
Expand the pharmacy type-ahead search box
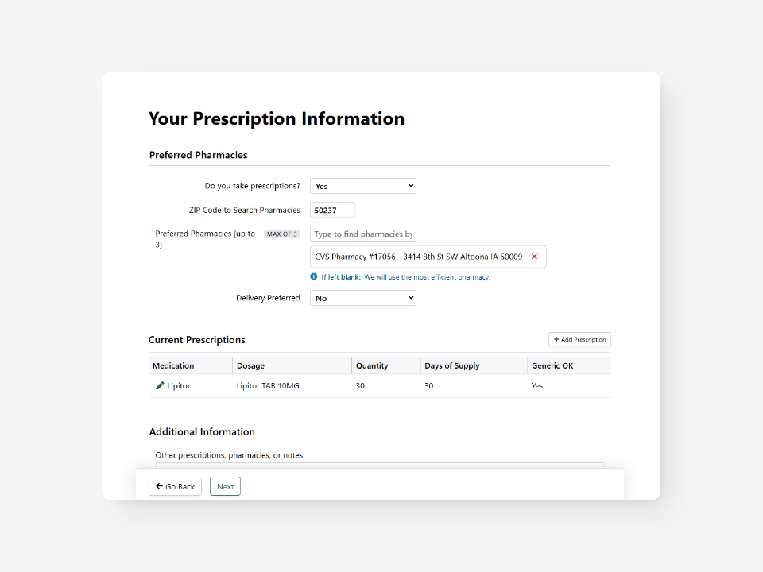pyautogui.click(x=362, y=234)
